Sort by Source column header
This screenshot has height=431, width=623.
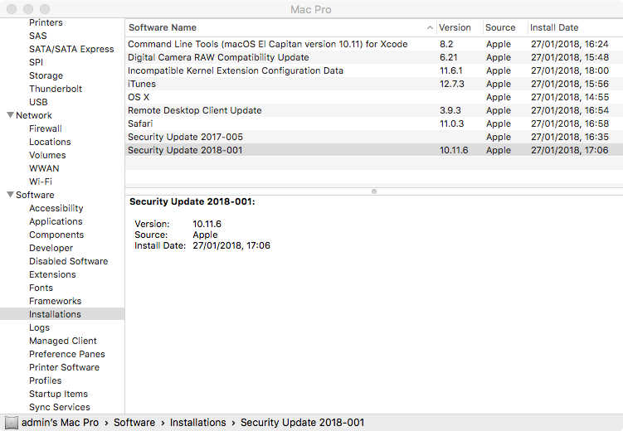click(x=500, y=27)
